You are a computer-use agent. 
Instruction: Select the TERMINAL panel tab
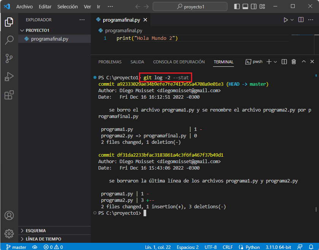coord(223,62)
